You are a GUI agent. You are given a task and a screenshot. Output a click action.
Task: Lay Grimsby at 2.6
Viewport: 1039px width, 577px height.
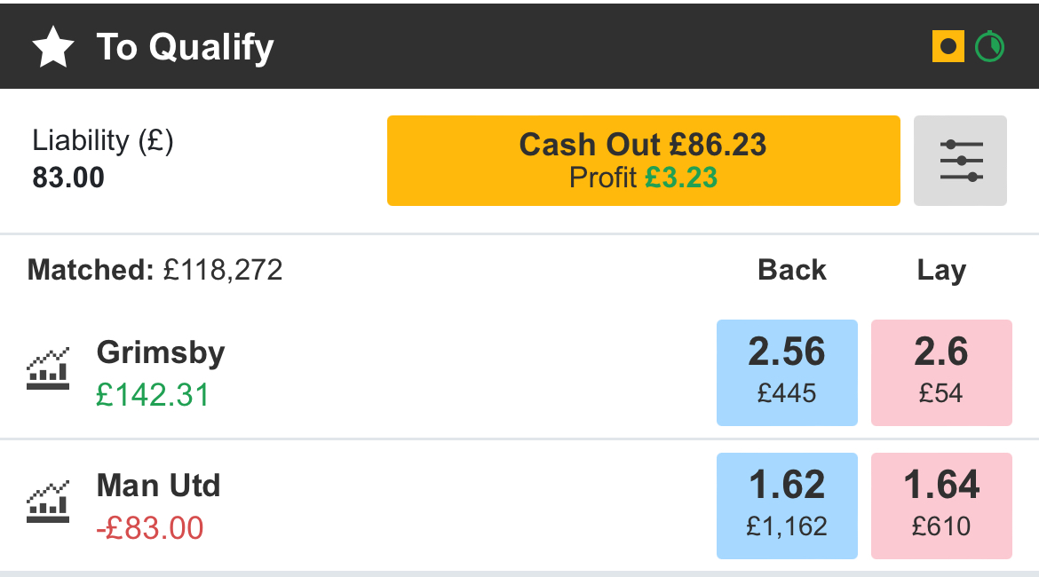pos(941,372)
